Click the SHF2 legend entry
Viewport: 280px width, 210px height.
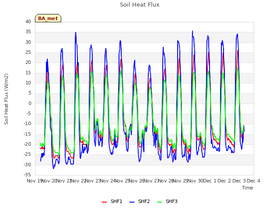point(140,201)
